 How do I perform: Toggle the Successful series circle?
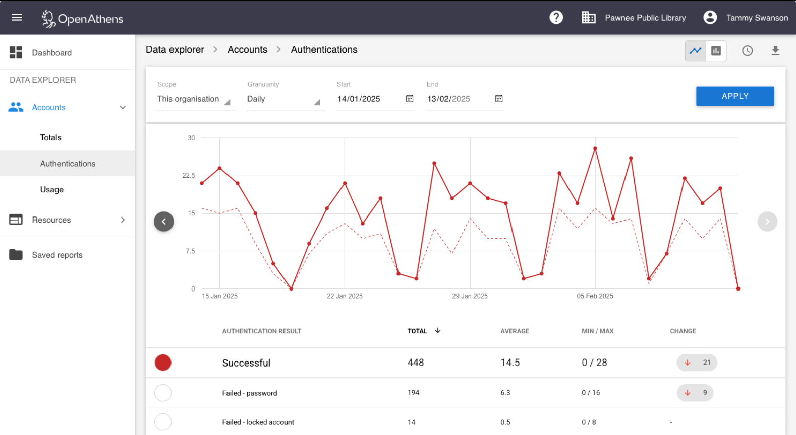point(163,362)
